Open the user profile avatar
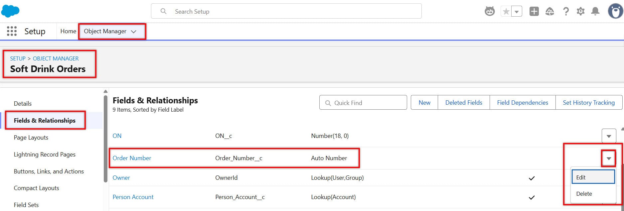Image resolution: width=624 pixels, height=211 pixels. [615, 11]
